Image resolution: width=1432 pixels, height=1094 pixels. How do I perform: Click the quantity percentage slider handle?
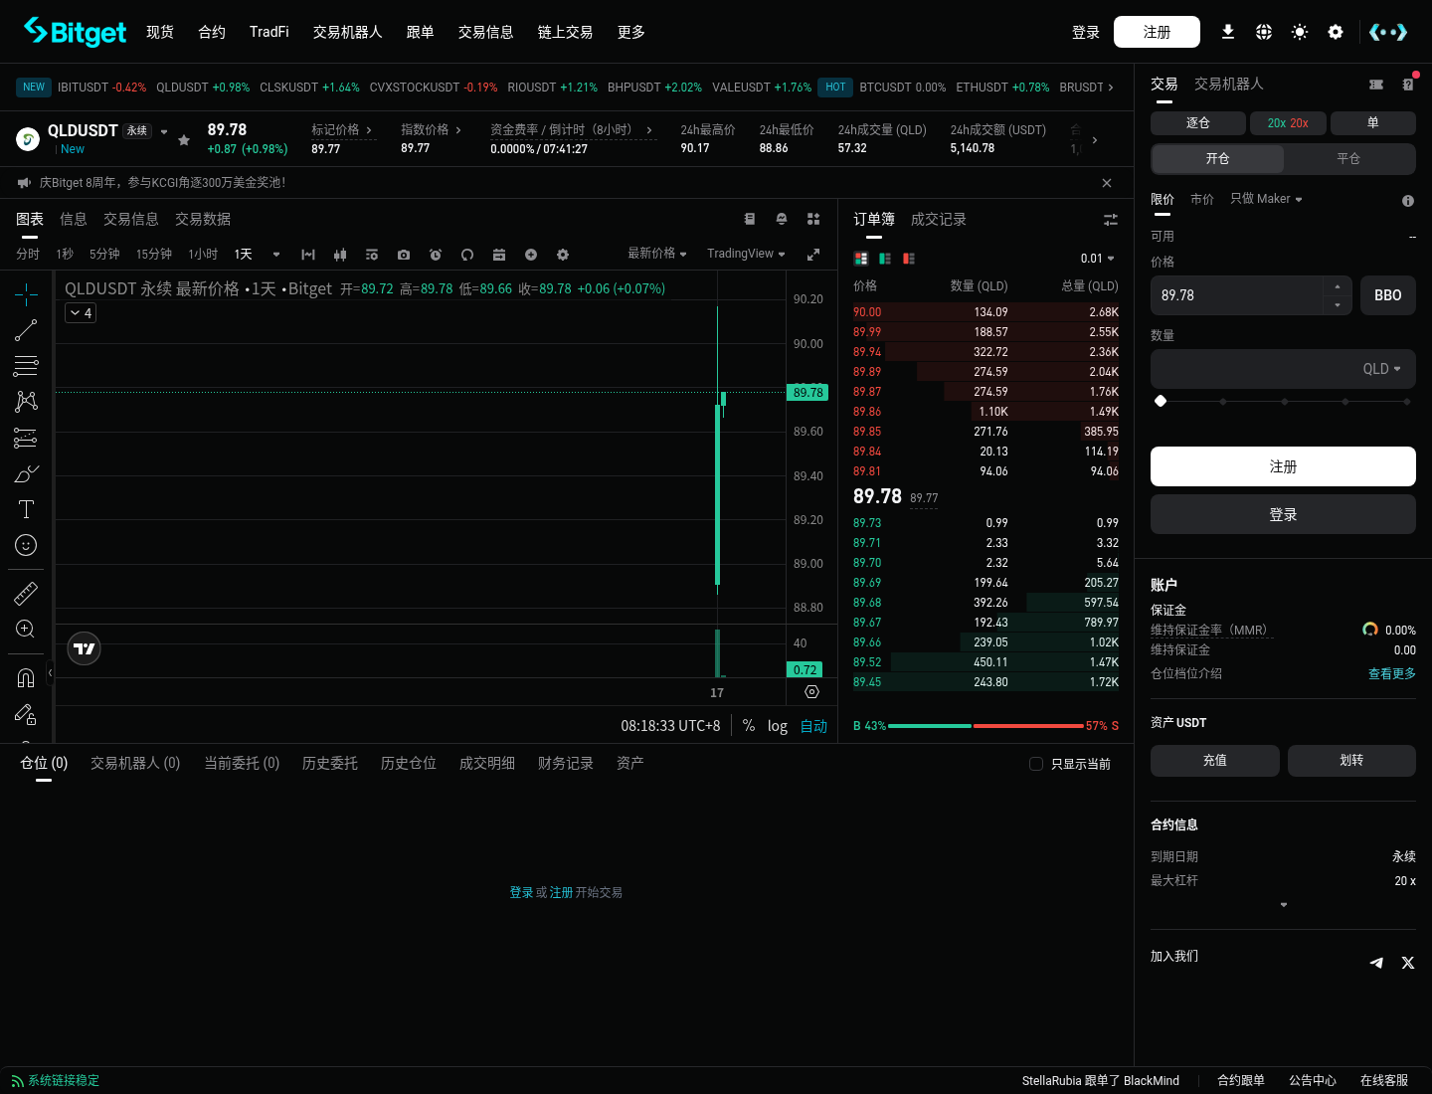click(1161, 401)
